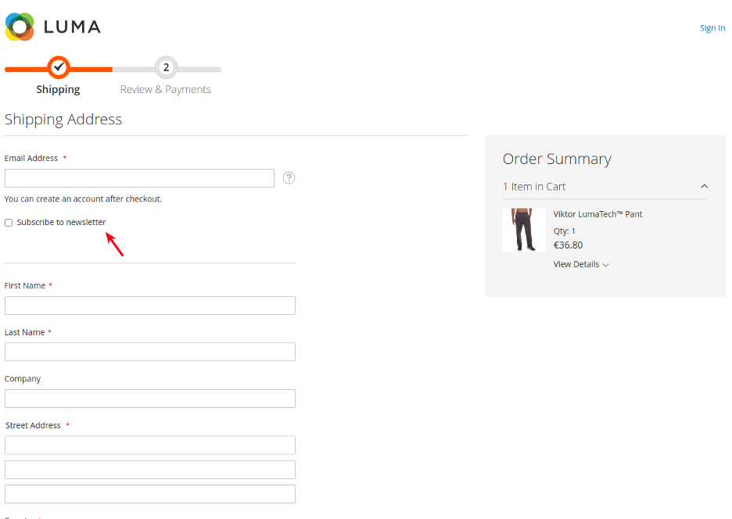Click the first Street Address line field
Image resolution: width=732 pixels, height=519 pixels.
149,445
